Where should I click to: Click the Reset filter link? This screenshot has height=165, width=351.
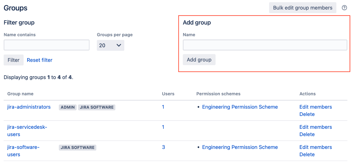[x=39, y=60]
